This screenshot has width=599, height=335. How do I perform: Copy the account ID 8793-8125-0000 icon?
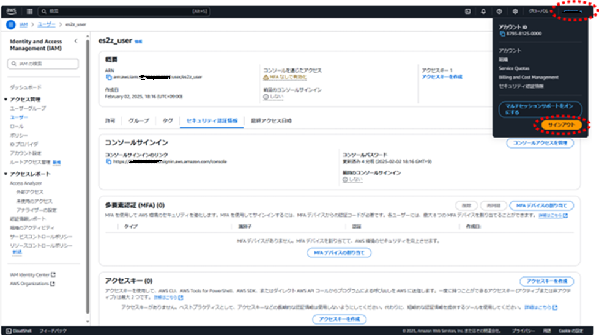tap(502, 34)
